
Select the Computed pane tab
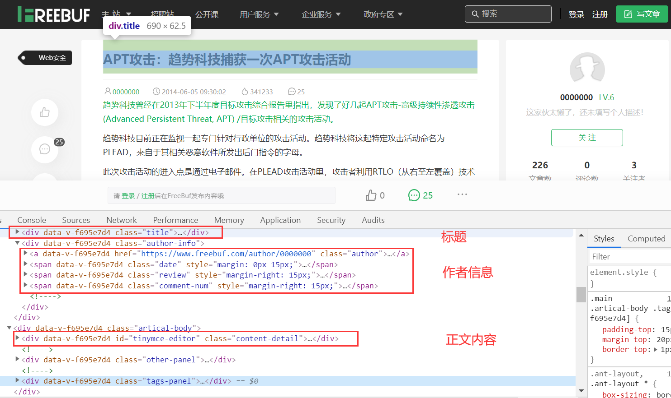[646, 239]
